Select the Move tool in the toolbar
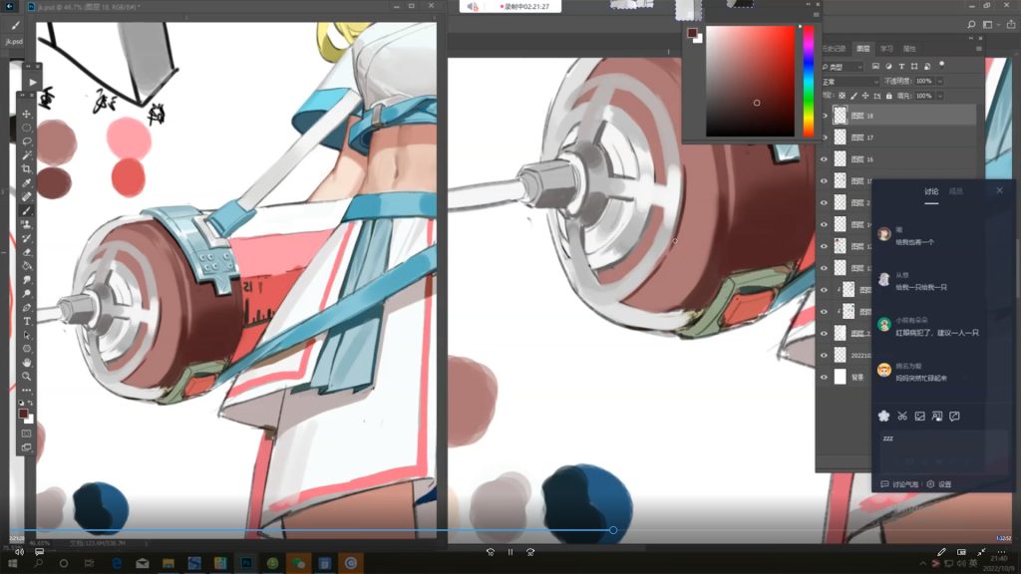The height and width of the screenshot is (574, 1021). click(27, 114)
